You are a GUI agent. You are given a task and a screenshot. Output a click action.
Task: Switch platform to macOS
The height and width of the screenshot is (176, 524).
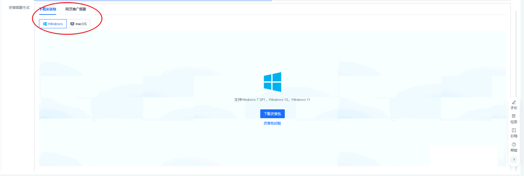(x=78, y=24)
